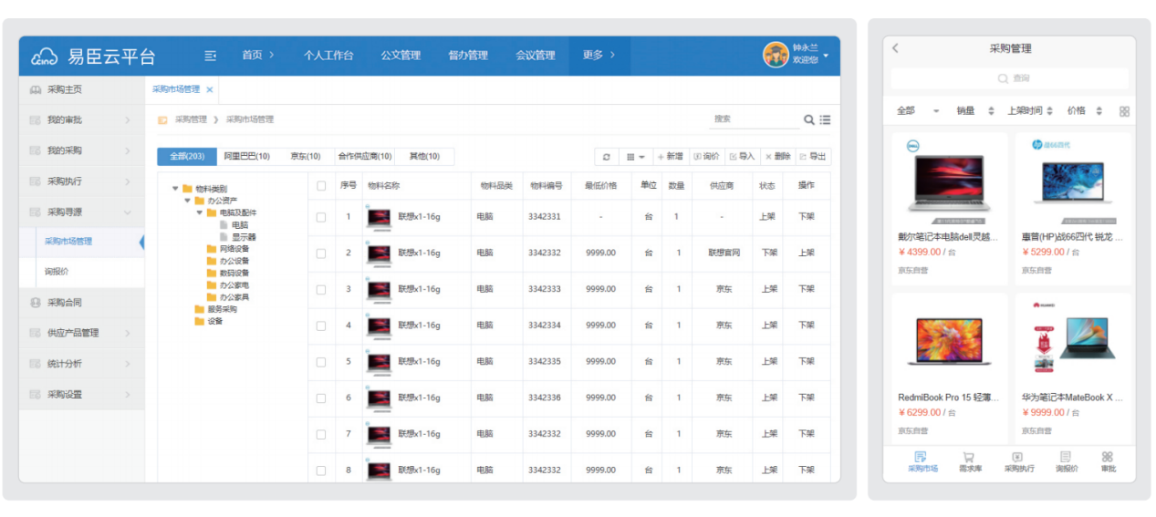Switch to the 京东(10) tab

[305, 157]
